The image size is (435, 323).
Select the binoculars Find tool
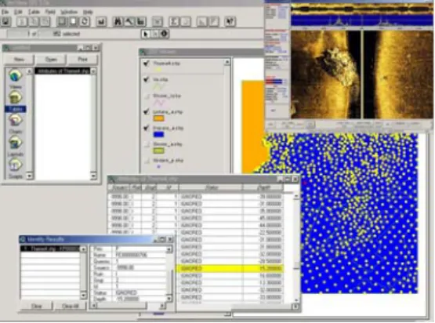click(x=118, y=21)
